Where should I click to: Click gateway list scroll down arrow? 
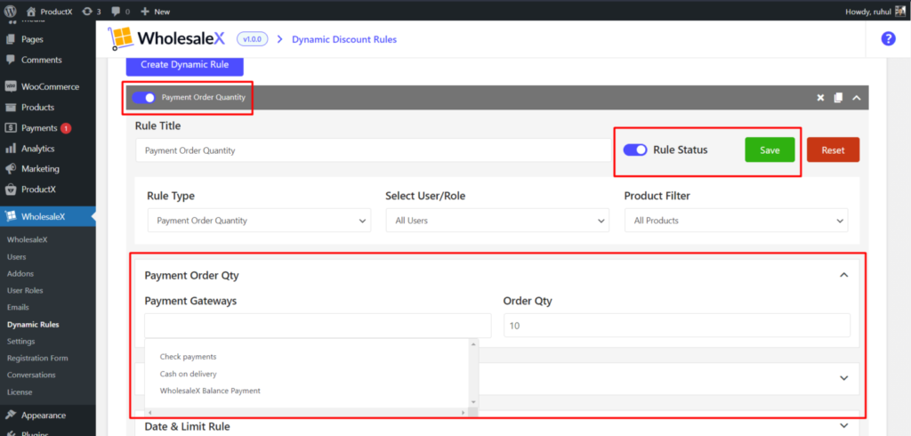[x=473, y=401]
